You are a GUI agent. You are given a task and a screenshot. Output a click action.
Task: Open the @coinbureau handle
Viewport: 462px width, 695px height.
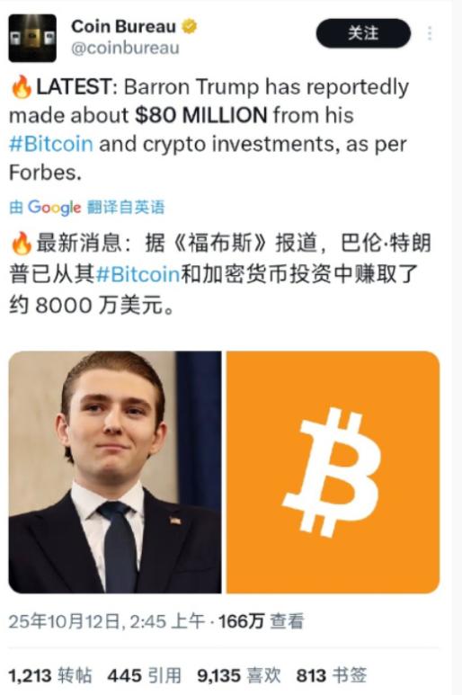[125, 48]
